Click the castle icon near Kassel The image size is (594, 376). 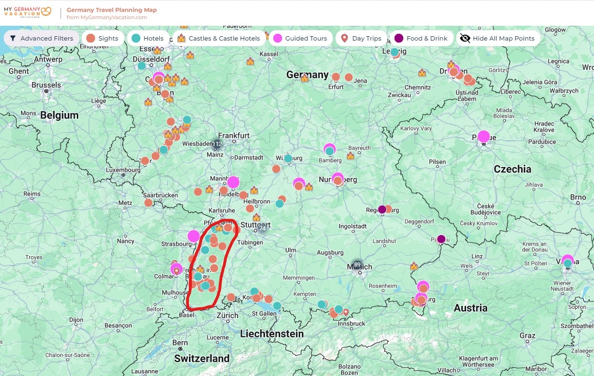point(250,61)
